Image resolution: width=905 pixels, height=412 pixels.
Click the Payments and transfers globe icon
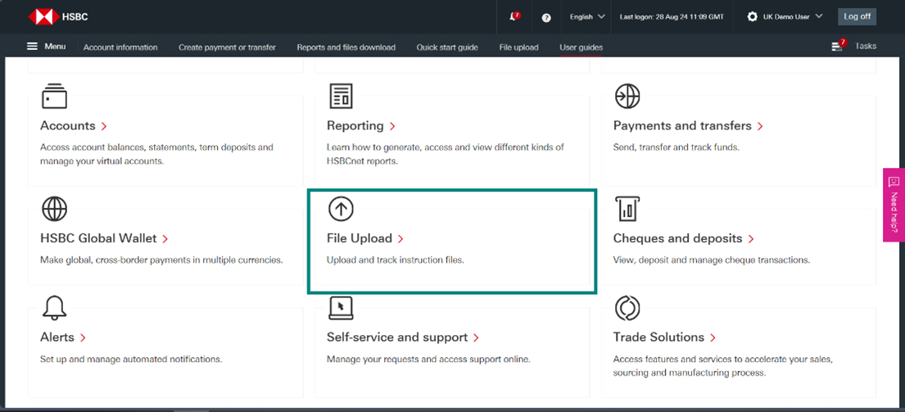[x=627, y=96]
